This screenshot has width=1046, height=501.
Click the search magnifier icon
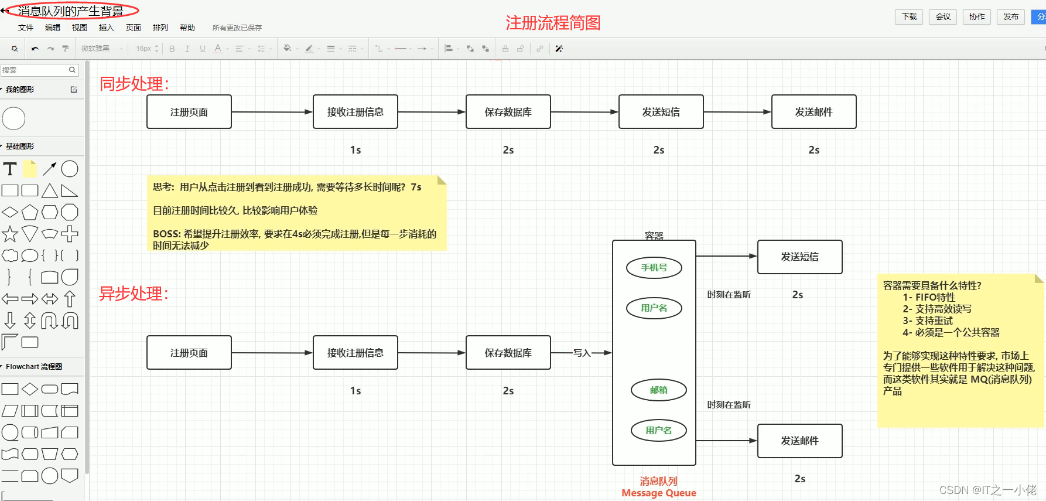tap(72, 70)
